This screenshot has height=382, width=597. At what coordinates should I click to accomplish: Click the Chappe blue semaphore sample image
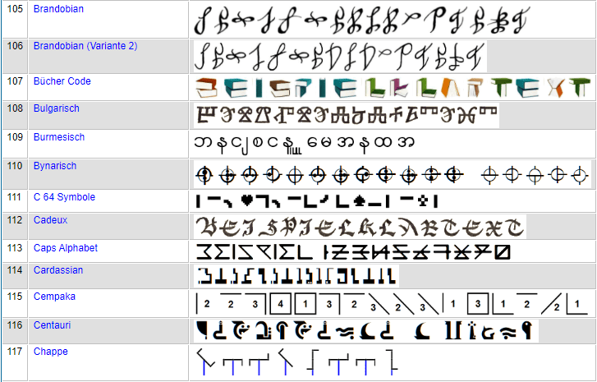pos(296,362)
